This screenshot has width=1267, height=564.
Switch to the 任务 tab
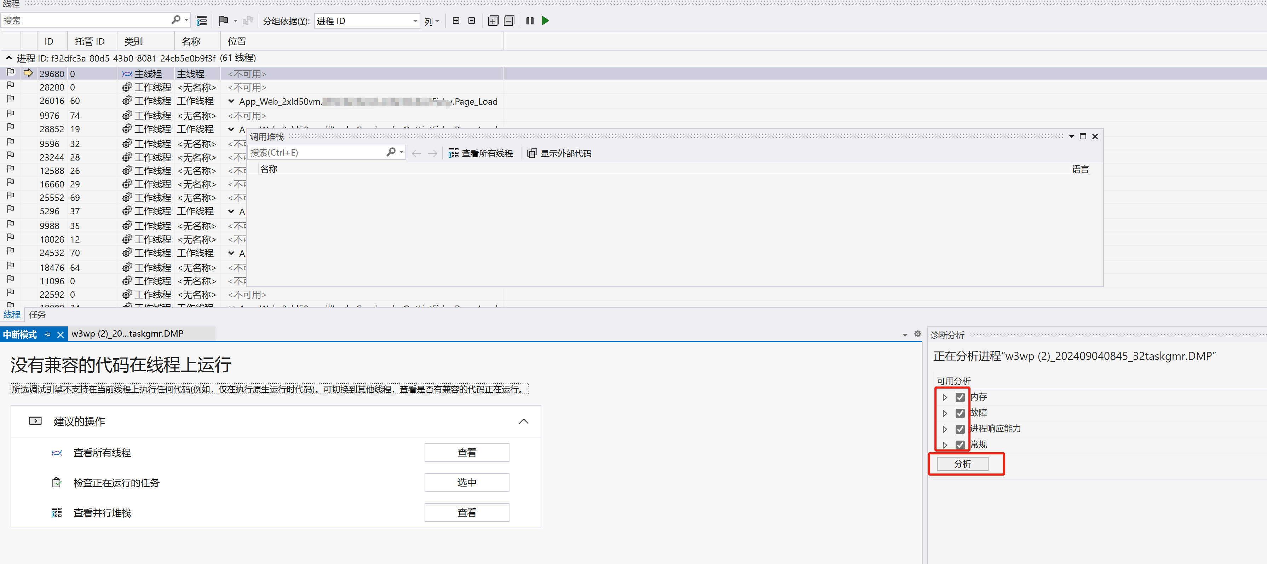(x=37, y=315)
